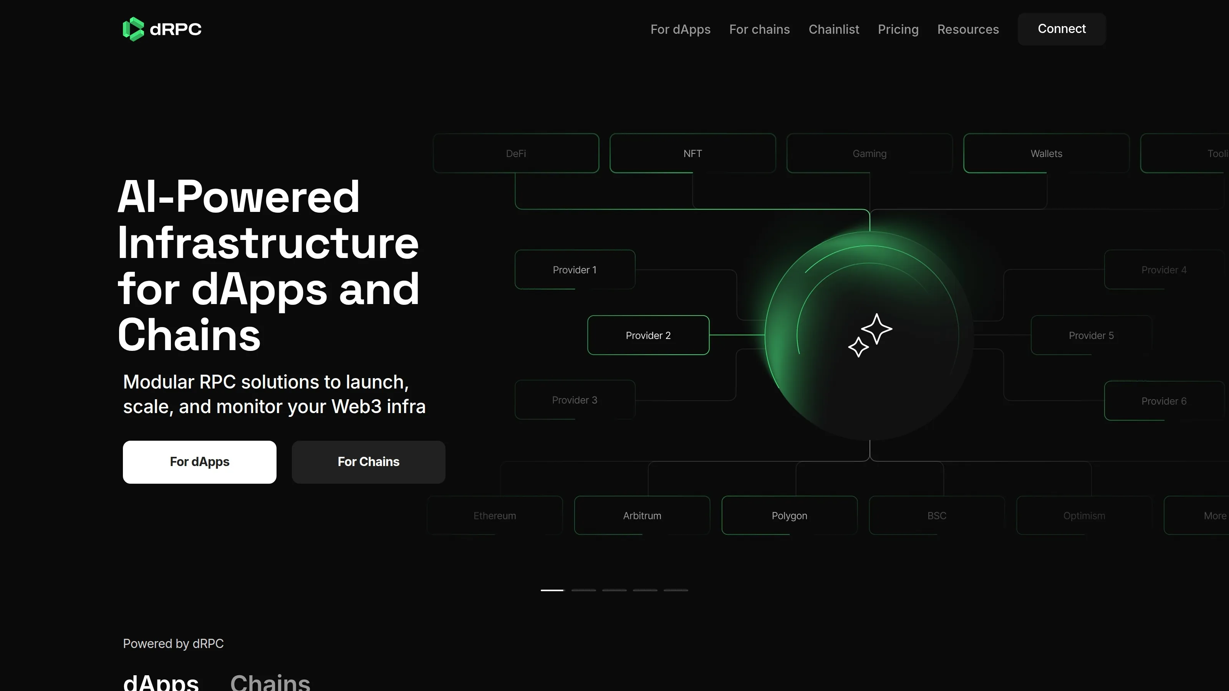Open the Pricing page

898,30
